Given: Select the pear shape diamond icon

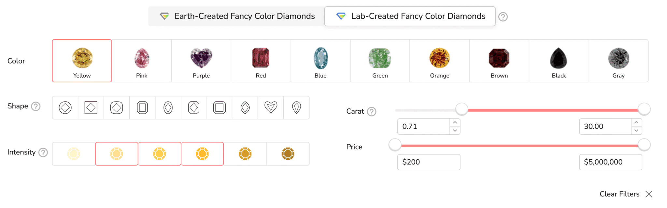Looking at the screenshot, I should (296, 108).
